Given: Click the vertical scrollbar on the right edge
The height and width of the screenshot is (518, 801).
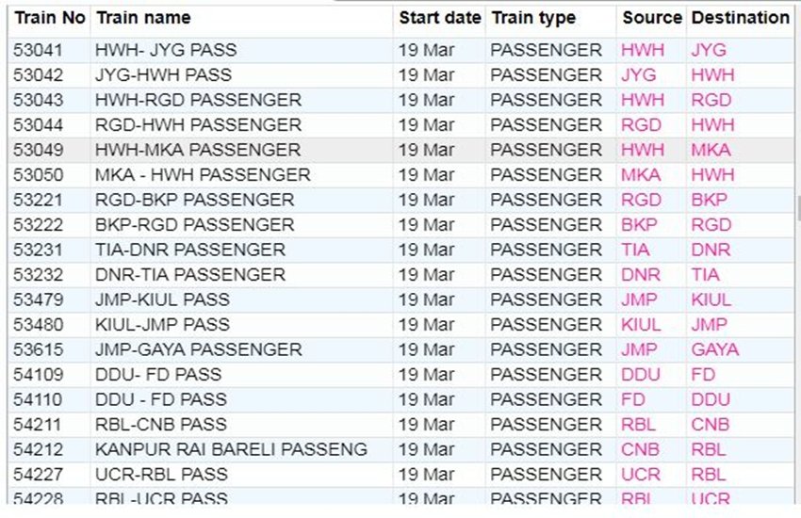Looking at the screenshot, I should tap(797, 207).
